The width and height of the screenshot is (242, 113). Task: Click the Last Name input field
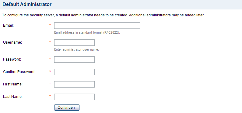74,97
